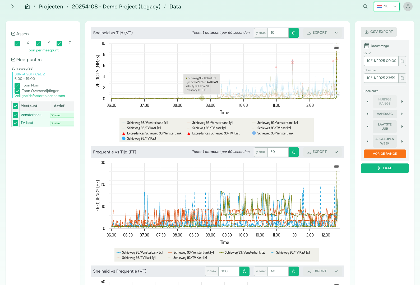Click the Data breadcrumb item
The height and width of the screenshot is (285, 420).
pos(175,7)
